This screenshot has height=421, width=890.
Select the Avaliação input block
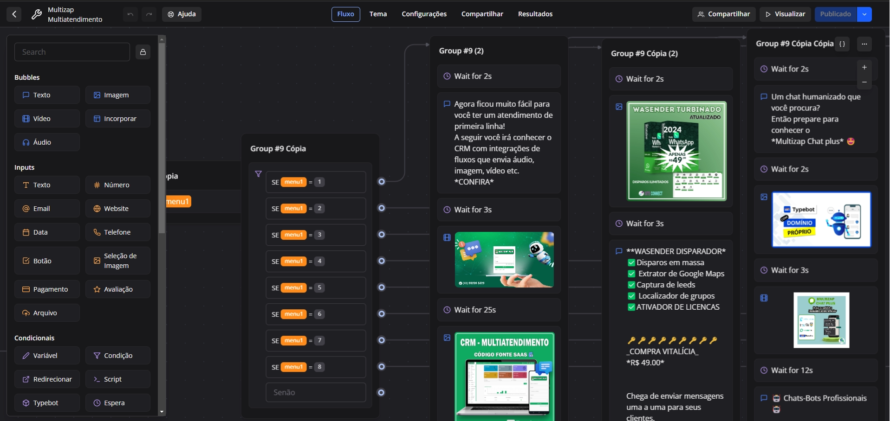point(118,289)
